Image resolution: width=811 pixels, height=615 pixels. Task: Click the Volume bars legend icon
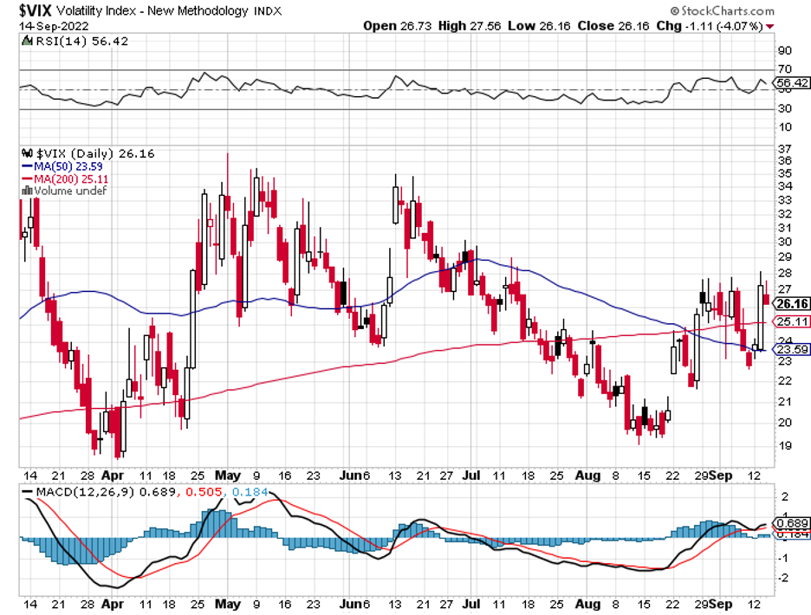pos(27,191)
